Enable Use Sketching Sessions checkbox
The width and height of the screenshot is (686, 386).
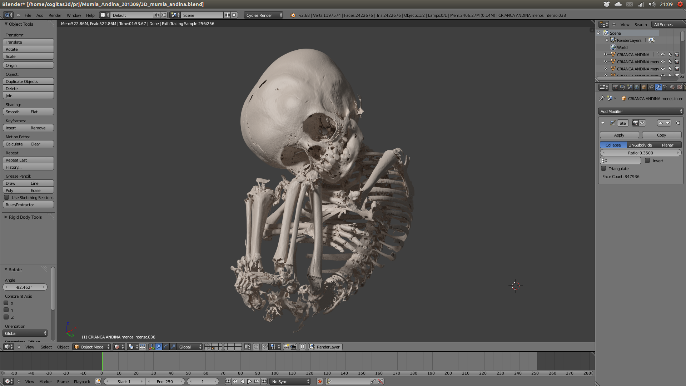click(6, 197)
